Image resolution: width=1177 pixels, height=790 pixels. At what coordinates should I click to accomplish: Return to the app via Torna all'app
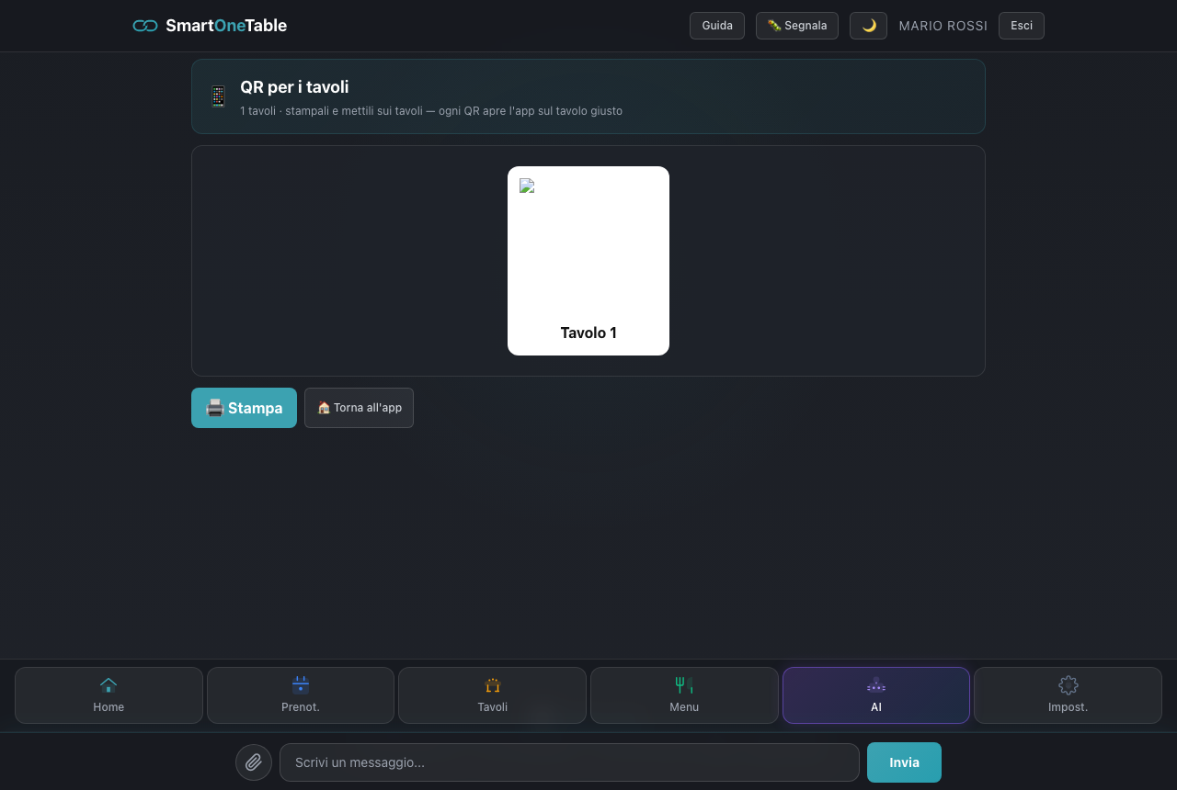click(359, 408)
